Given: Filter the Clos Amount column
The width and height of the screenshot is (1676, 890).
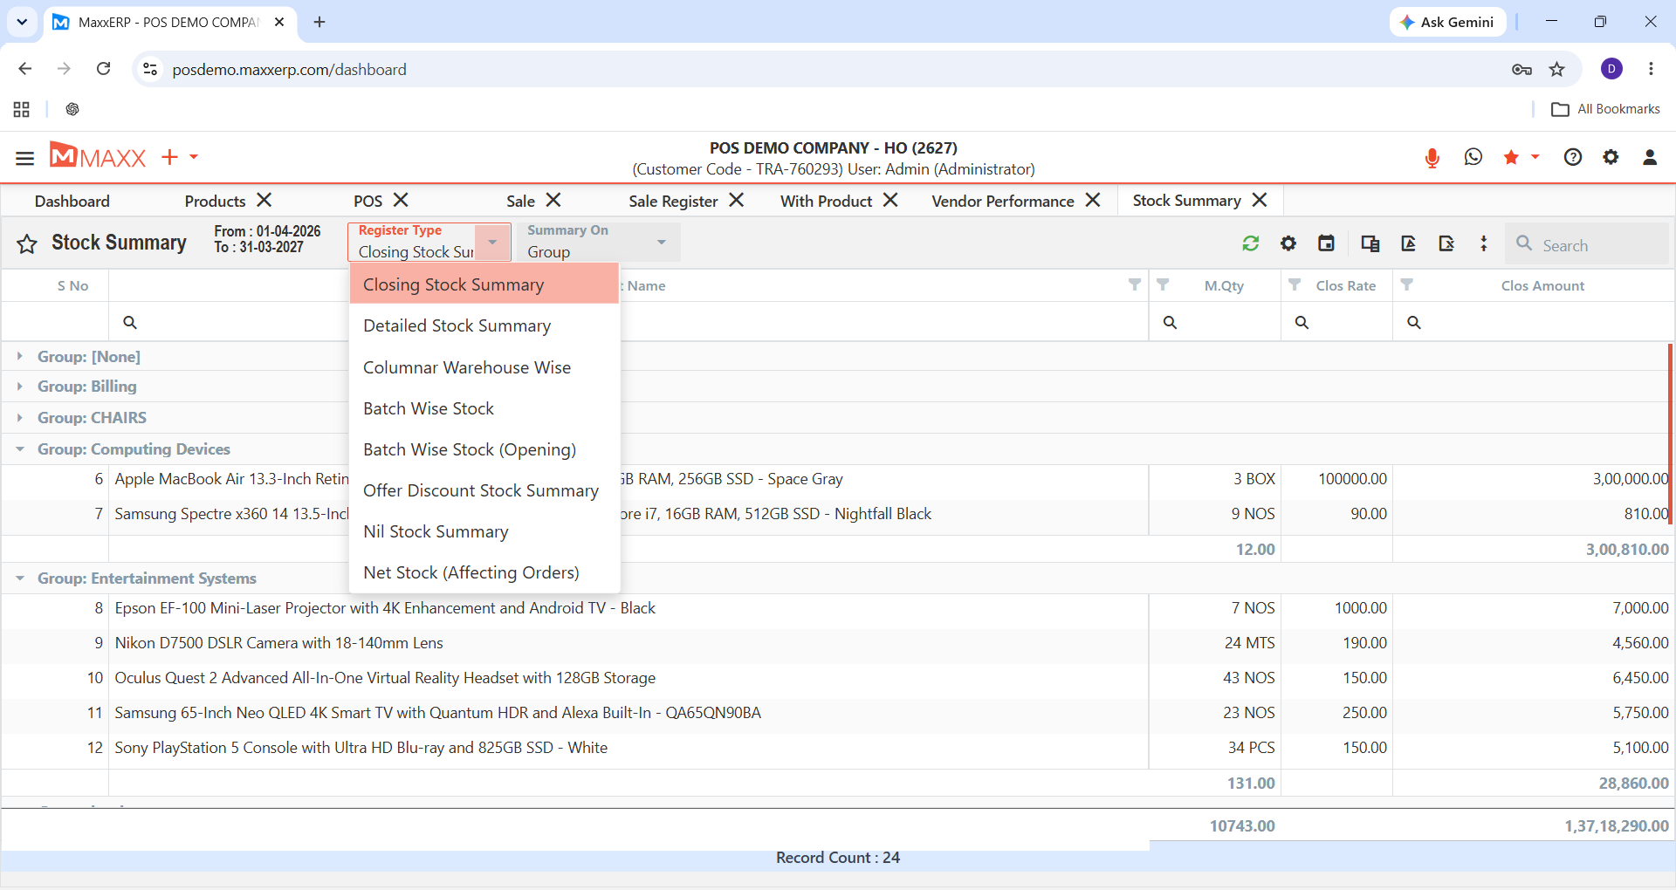Looking at the screenshot, I should click(x=1406, y=284).
